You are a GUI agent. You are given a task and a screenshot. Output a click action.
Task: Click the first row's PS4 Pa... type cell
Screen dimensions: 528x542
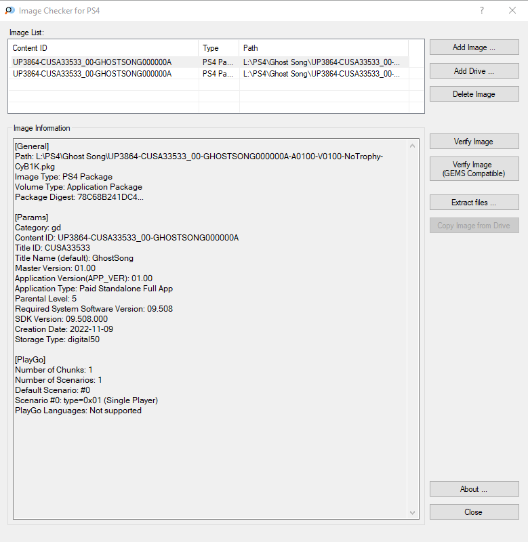218,62
